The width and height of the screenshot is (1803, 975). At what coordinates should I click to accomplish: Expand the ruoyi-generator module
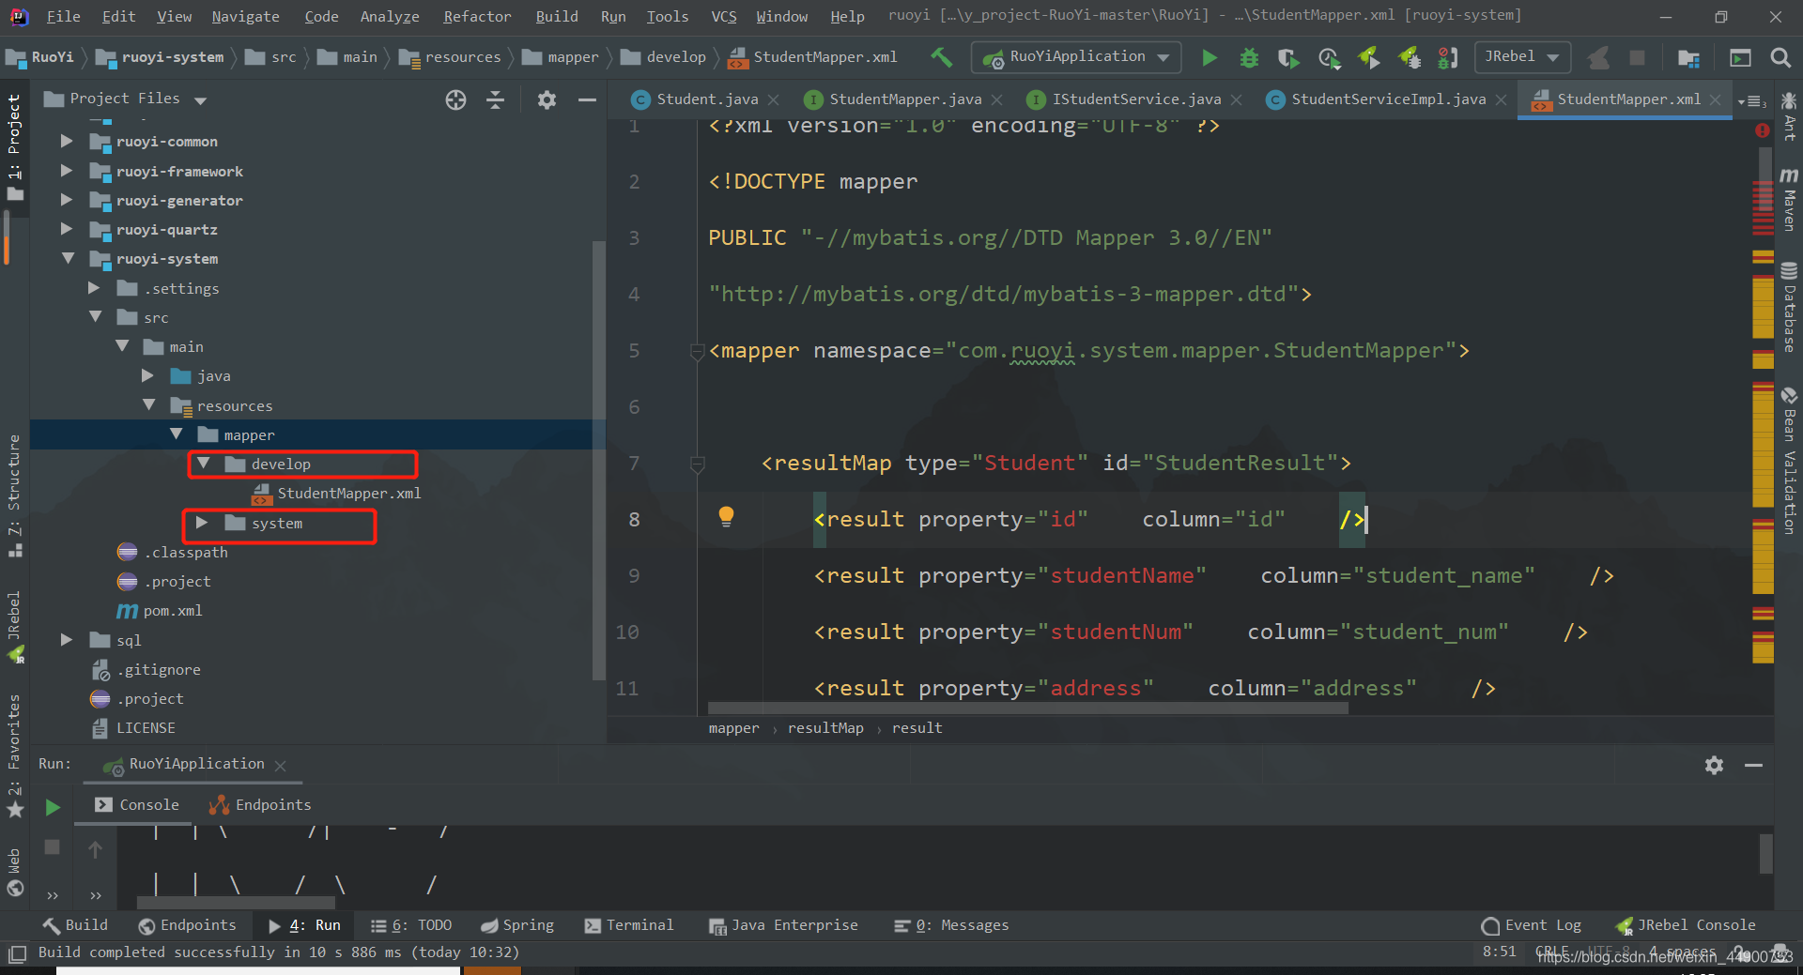tap(67, 200)
